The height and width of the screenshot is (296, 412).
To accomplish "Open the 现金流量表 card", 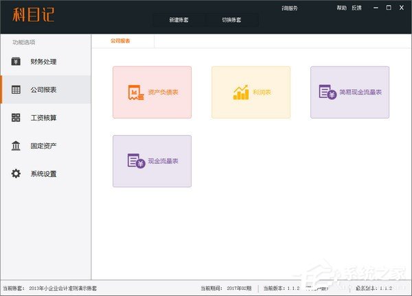I will tap(152, 161).
